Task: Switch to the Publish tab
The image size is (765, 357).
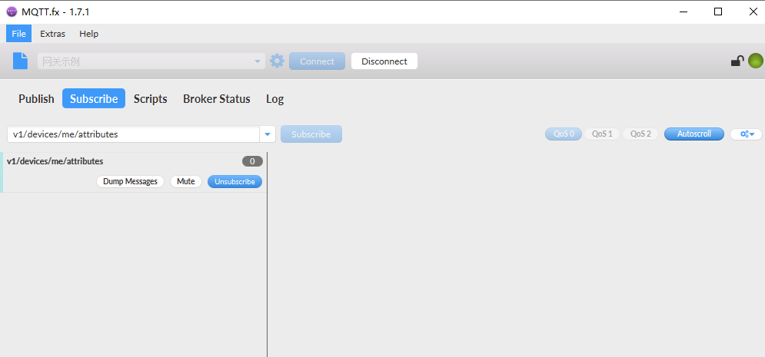Action: pyautogui.click(x=36, y=99)
